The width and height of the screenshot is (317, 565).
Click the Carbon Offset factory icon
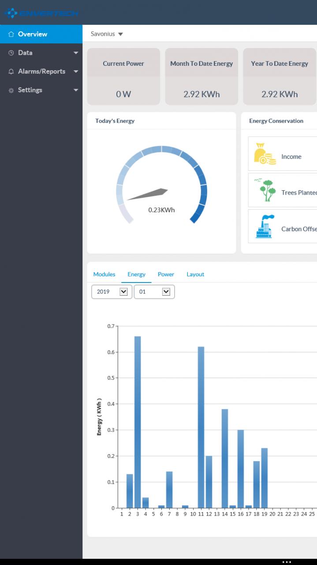(x=265, y=226)
